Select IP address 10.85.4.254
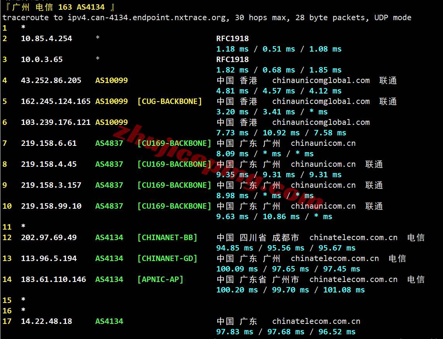The height and width of the screenshot is (339, 443). (x=47, y=38)
